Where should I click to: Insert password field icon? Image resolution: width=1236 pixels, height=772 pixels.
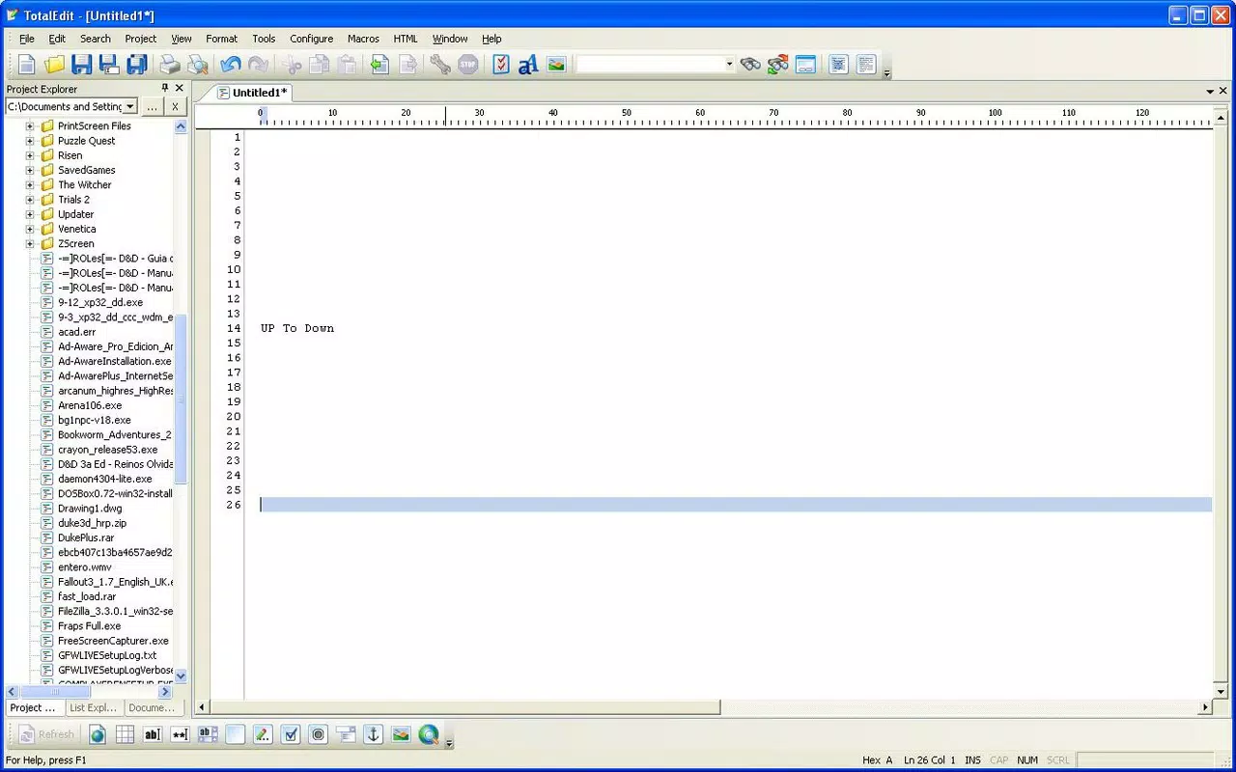(180, 734)
